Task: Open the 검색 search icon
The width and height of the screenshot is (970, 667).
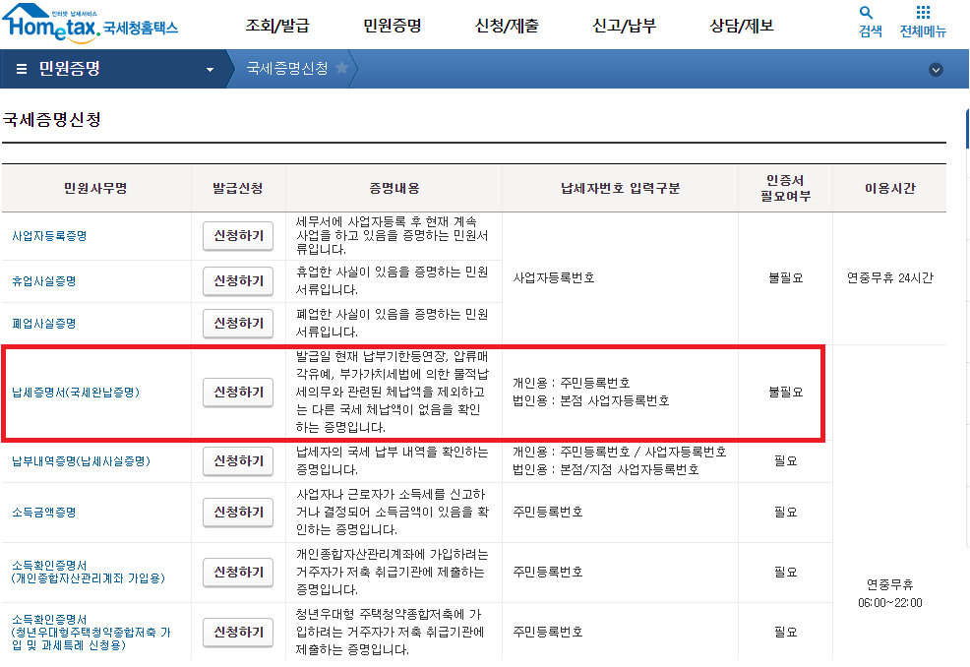Action: tap(865, 16)
